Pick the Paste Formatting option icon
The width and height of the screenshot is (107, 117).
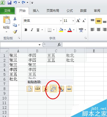tap(61, 89)
